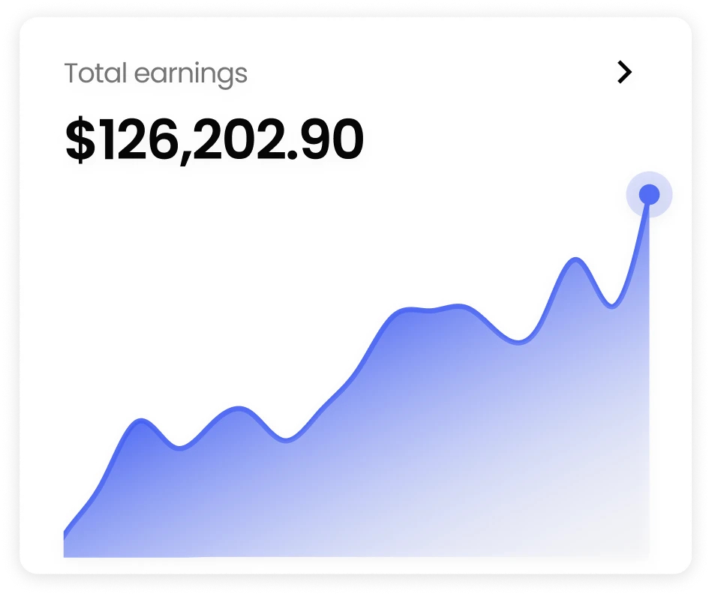Click the last dip before the final spike
This screenshot has width=712, height=611.
pyautogui.click(x=612, y=306)
